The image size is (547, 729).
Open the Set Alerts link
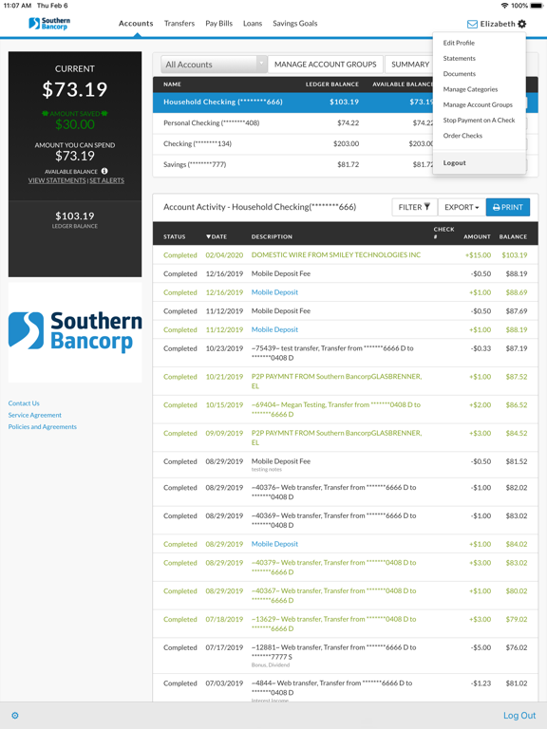point(106,180)
